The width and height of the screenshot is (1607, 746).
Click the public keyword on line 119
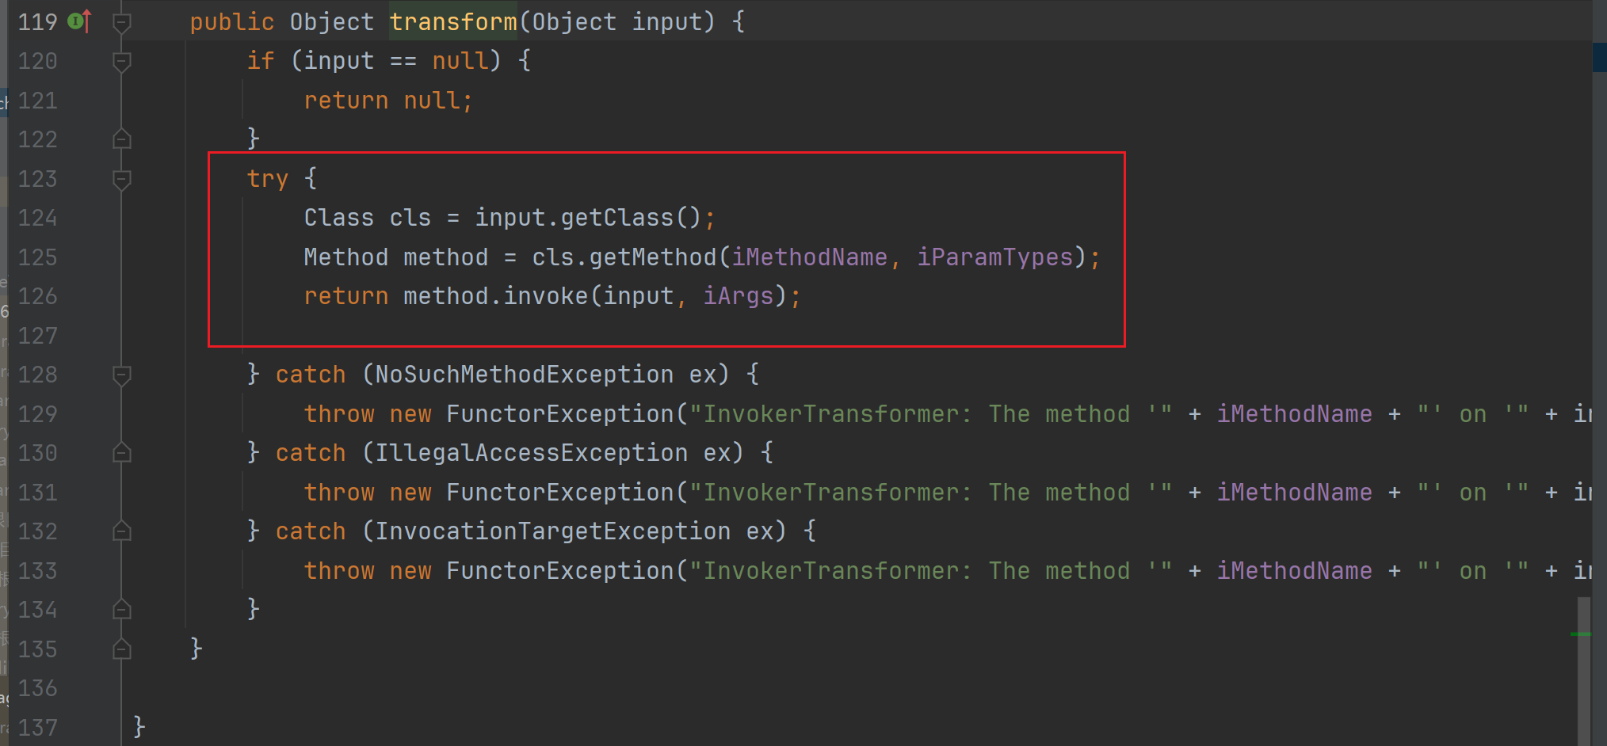(x=232, y=22)
